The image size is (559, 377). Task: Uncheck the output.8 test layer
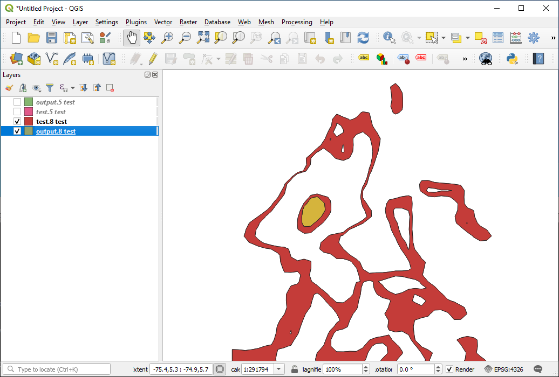17,131
